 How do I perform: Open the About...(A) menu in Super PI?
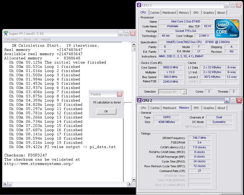(x=31, y=39)
